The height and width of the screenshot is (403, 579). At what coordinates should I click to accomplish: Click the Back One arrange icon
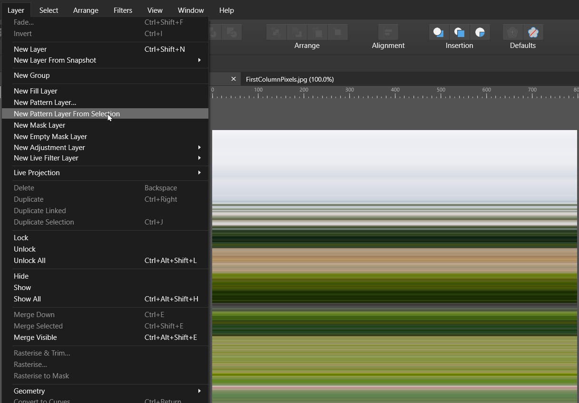pos(296,32)
